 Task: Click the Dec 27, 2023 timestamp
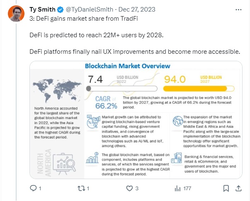pos(137,10)
